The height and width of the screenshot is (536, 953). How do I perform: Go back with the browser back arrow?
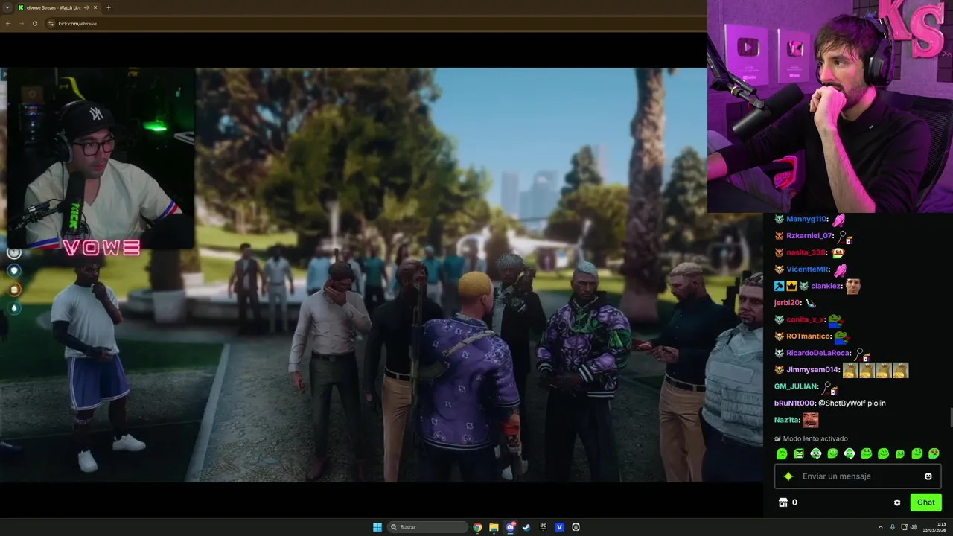pos(8,23)
